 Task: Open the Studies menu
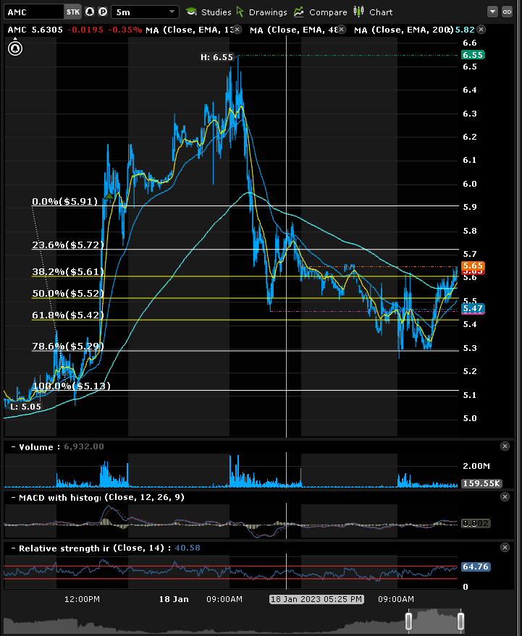tap(216, 12)
